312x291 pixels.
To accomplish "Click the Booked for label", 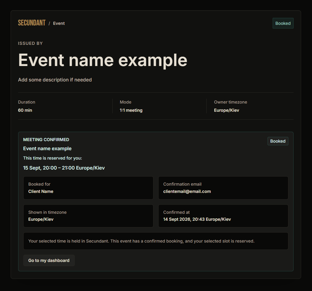I will [x=39, y=184].
